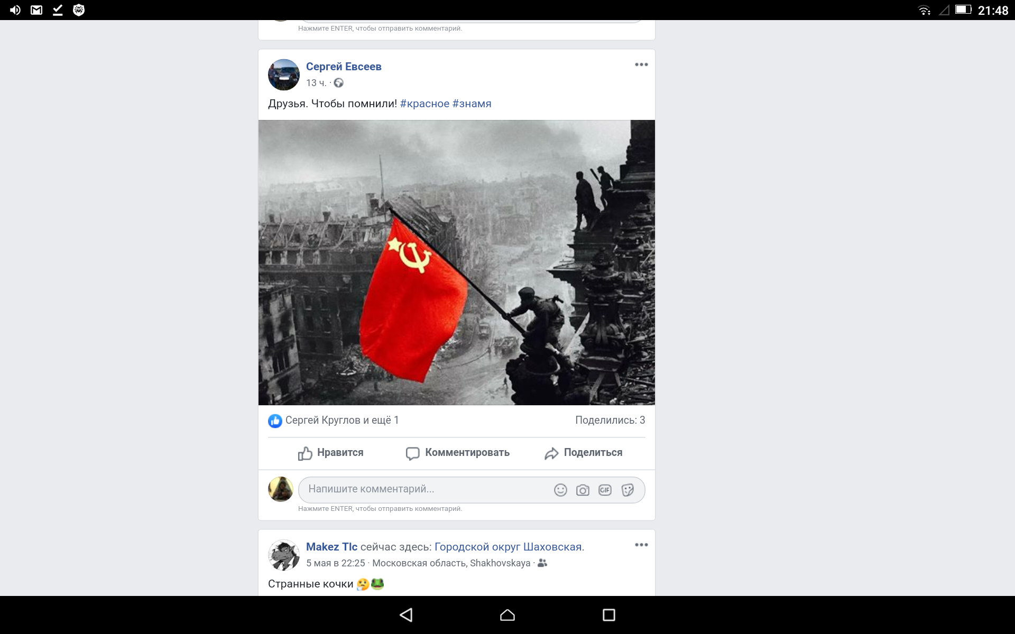Open the #знамя hashtag
The image size is (1015, 634).
click(472, 104)
